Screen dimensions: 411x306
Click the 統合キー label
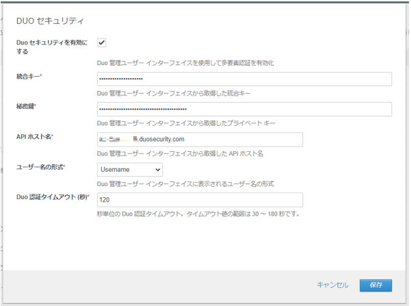point(29,77)
